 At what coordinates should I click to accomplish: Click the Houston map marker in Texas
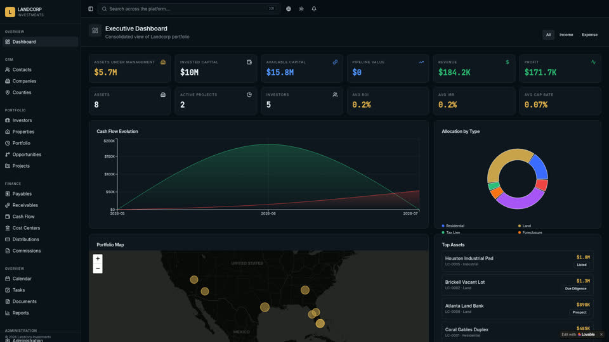click(x=265, y=308)
